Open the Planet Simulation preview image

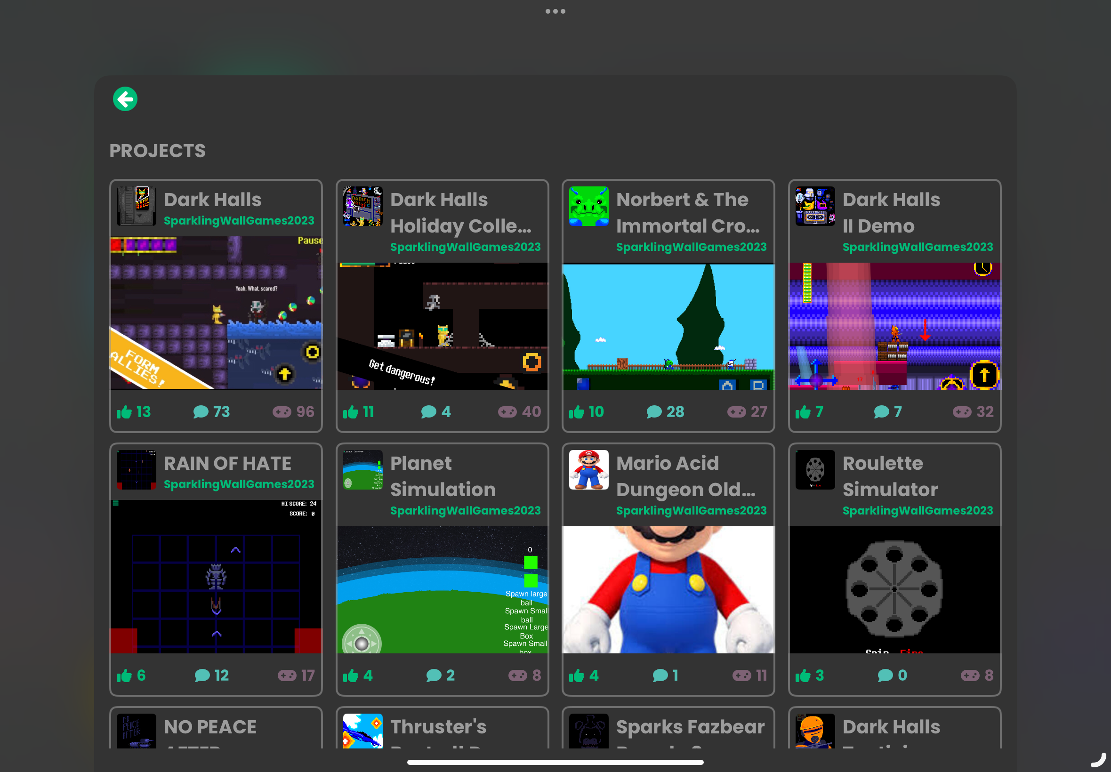point(442,590)
